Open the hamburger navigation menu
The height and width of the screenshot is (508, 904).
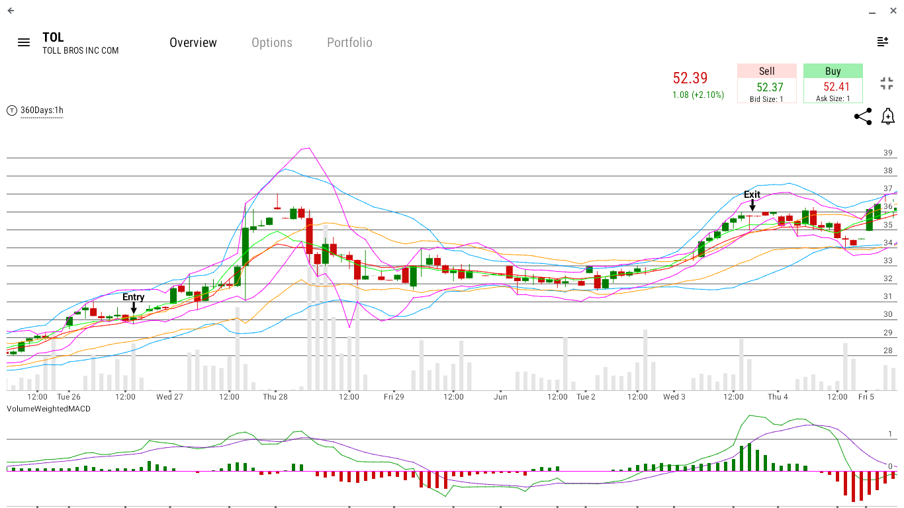coord(24,42)
